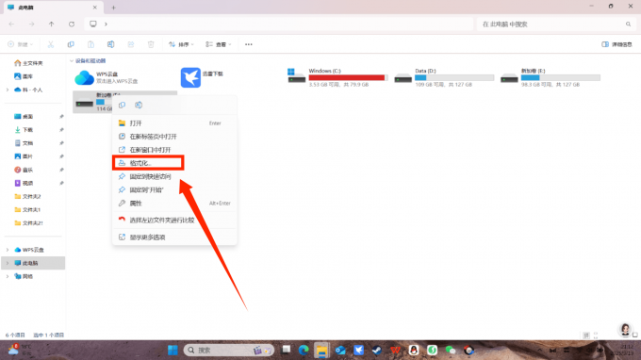Open a new tab with plus button
The width and height of the screenshot is (641, 360).
click(114, 8)
